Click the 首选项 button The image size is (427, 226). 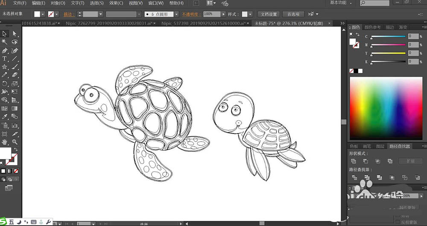(293, 14)
